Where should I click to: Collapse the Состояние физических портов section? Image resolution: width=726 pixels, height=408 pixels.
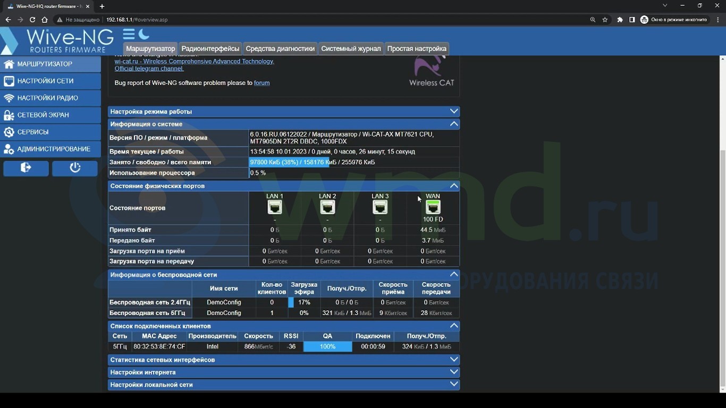click(284, 186)
